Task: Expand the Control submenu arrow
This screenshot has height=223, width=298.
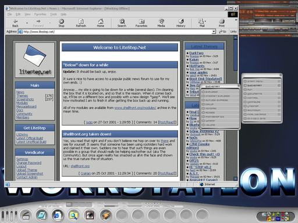Action: coord(279,98)
